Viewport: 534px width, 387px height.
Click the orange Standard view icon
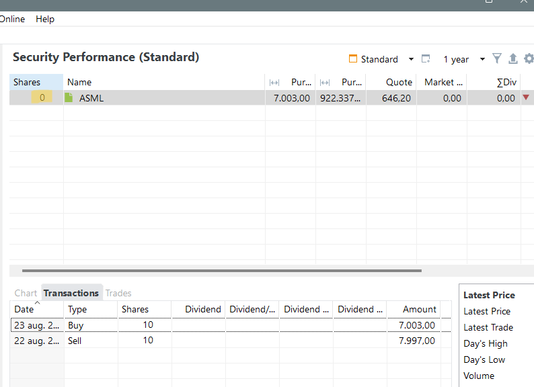(x=353, y=59)
